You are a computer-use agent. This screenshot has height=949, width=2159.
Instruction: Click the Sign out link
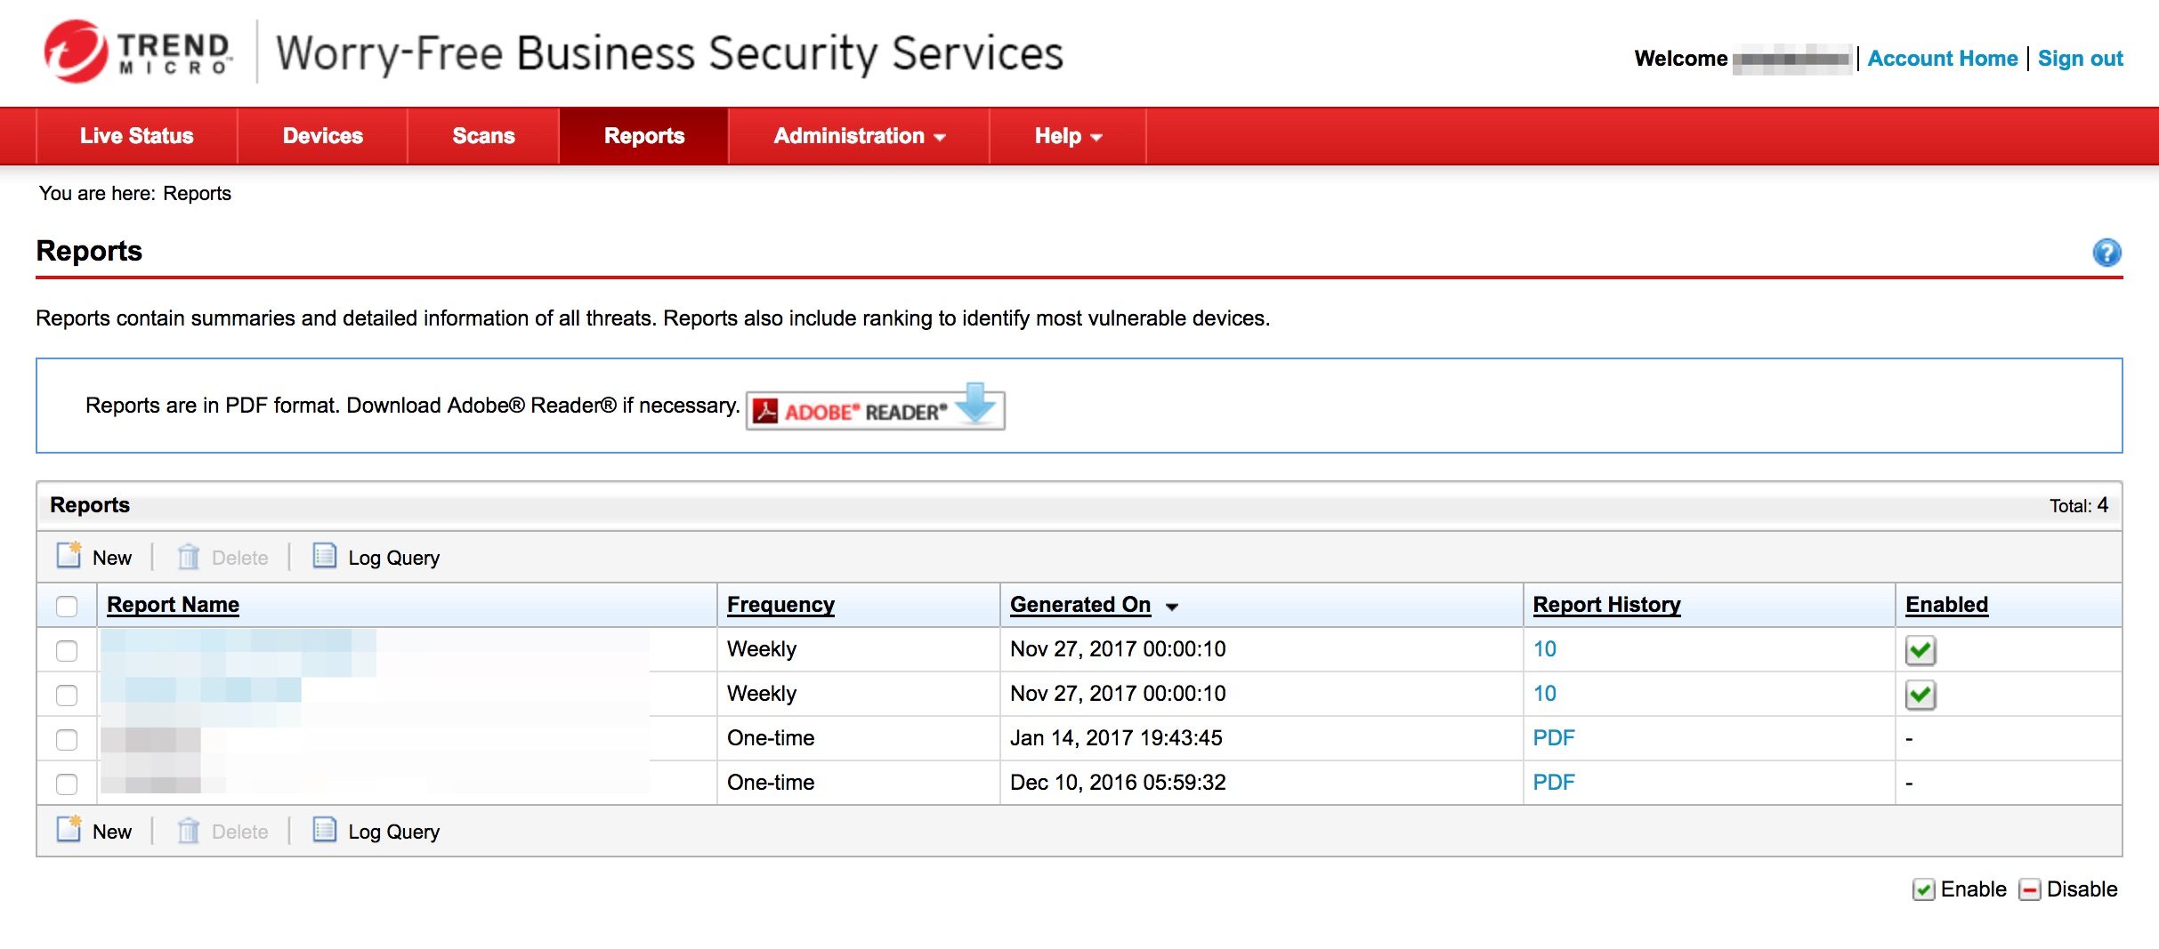pos(2080,59)
